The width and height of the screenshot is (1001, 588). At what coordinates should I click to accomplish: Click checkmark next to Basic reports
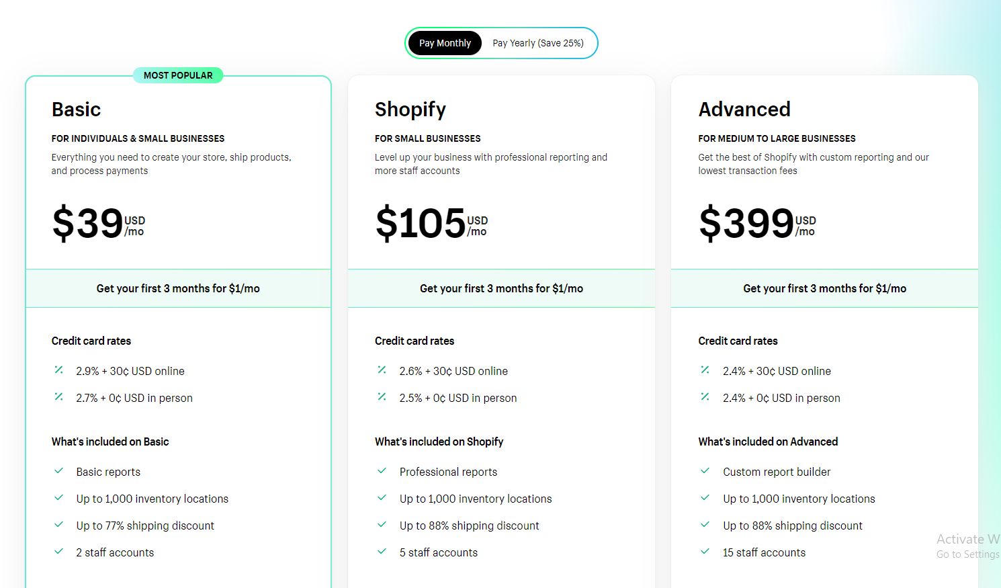click(59, 470)
